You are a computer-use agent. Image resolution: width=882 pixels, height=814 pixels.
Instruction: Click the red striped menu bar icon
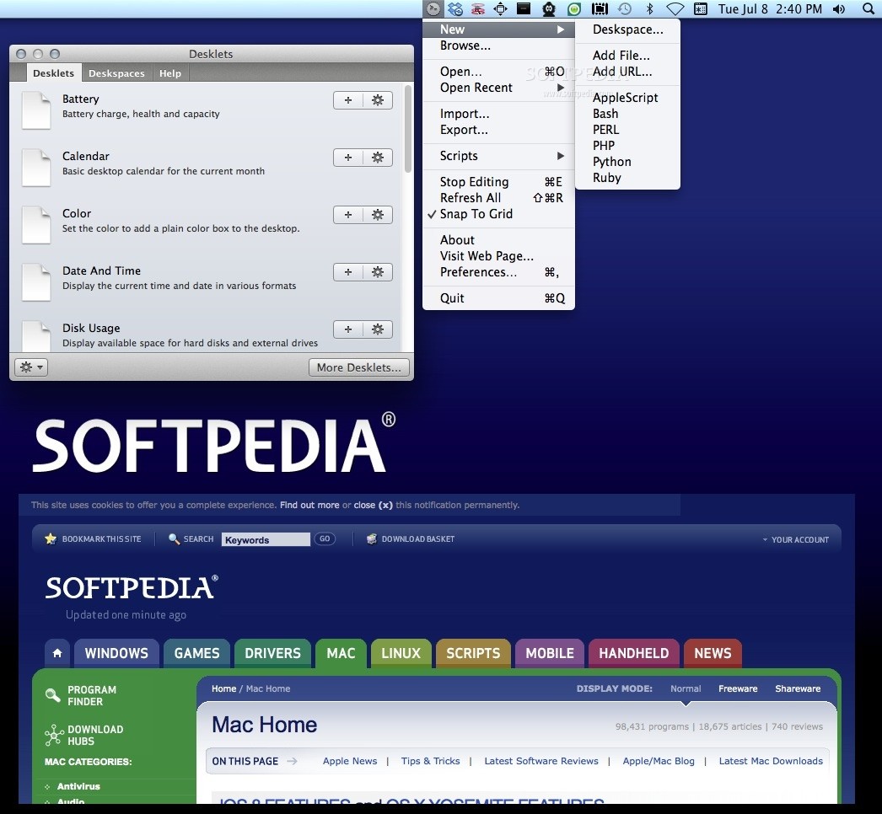tap(477, 8)
